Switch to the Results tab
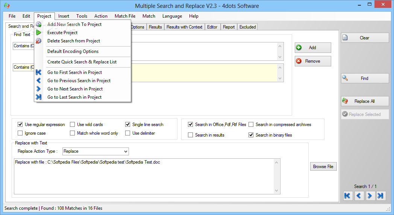Image resolution: width=394 pixels, height=215 pixels. click(155, 27)
